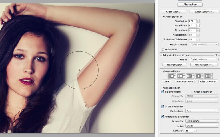220x137 pixels.
Task: Click Alles maskieren button
Action: (x=185, y=81)
